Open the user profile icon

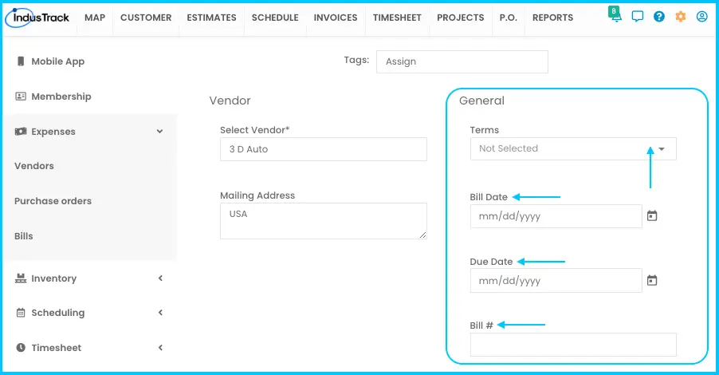pyautogui.click(x=702, y=17)
